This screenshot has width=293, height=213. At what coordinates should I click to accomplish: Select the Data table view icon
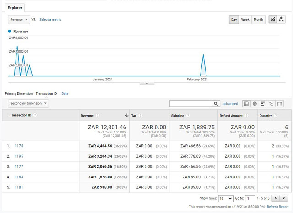tap(246, 104)
